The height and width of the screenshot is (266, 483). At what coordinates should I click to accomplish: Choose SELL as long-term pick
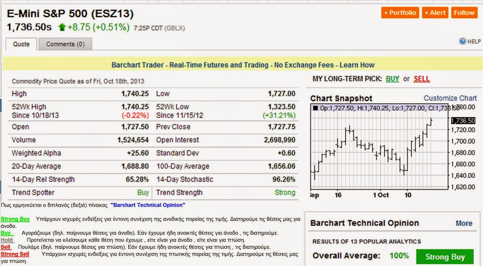point(421,79)
